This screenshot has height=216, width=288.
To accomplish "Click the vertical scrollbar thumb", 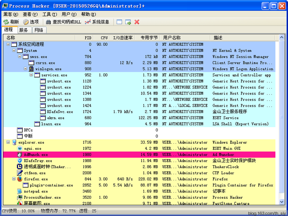I will pos(281,116).
